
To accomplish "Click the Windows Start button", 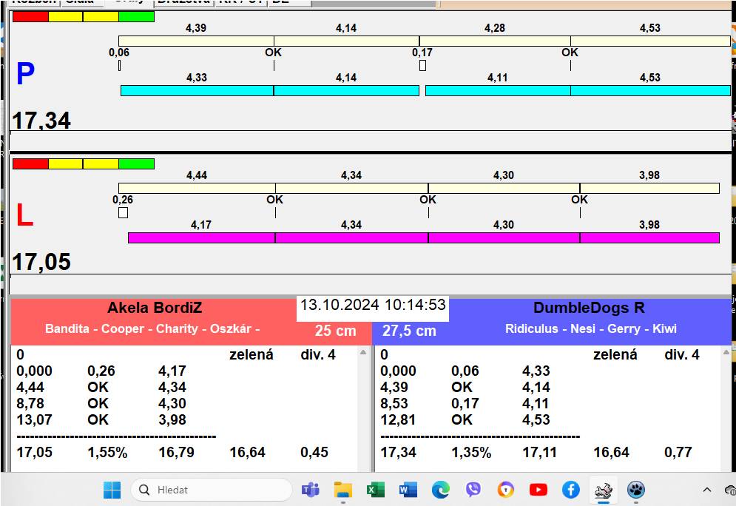I will (x=112, y=490).
